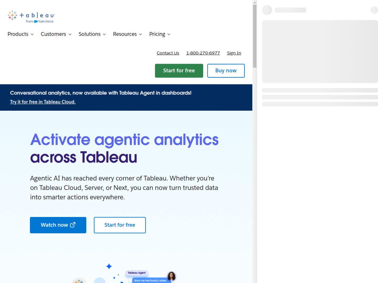Open the Customers menu
This screenshot has width=378, height=283.
56,34
